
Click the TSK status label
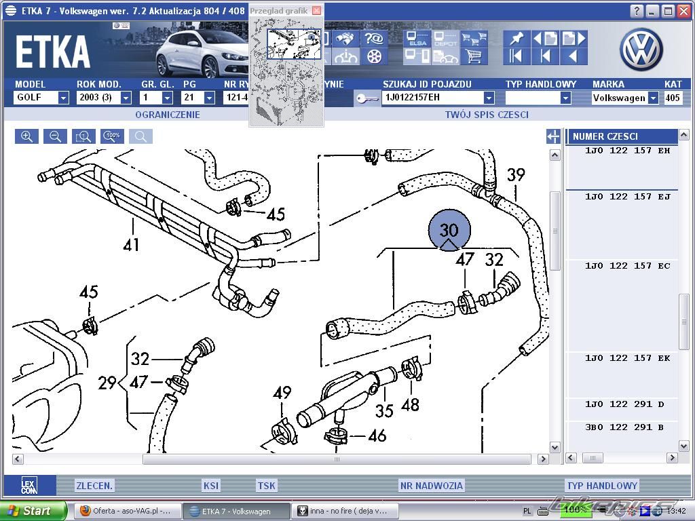coord(266,486)
